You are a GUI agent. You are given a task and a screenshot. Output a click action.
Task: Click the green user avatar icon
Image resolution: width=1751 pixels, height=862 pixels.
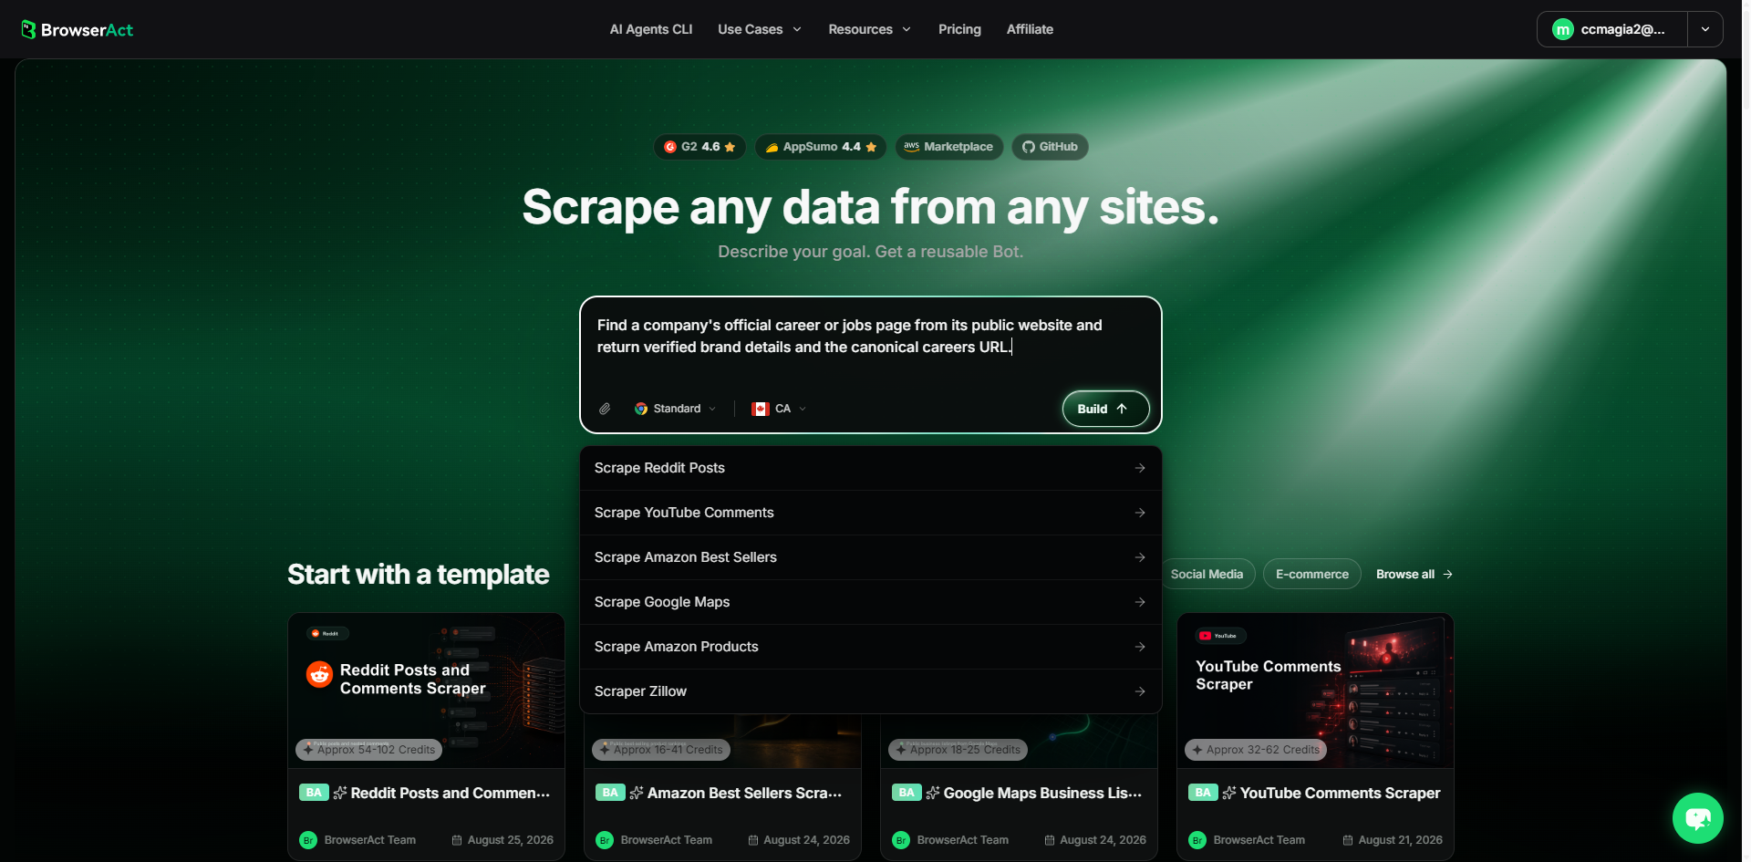[x=1563, y=29]
